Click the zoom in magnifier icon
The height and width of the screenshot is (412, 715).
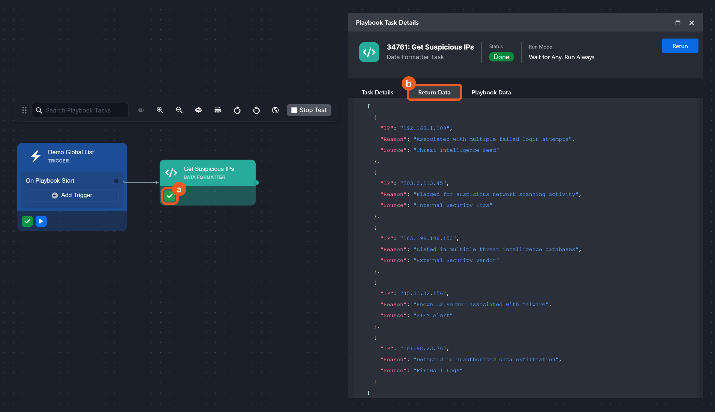click(160, 110)
